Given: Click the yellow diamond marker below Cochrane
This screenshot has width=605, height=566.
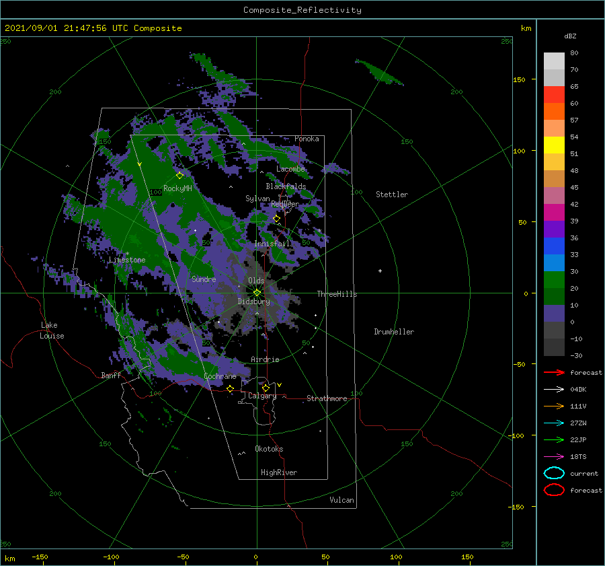Looking at the screenshot, I should [x=231, y=388].
